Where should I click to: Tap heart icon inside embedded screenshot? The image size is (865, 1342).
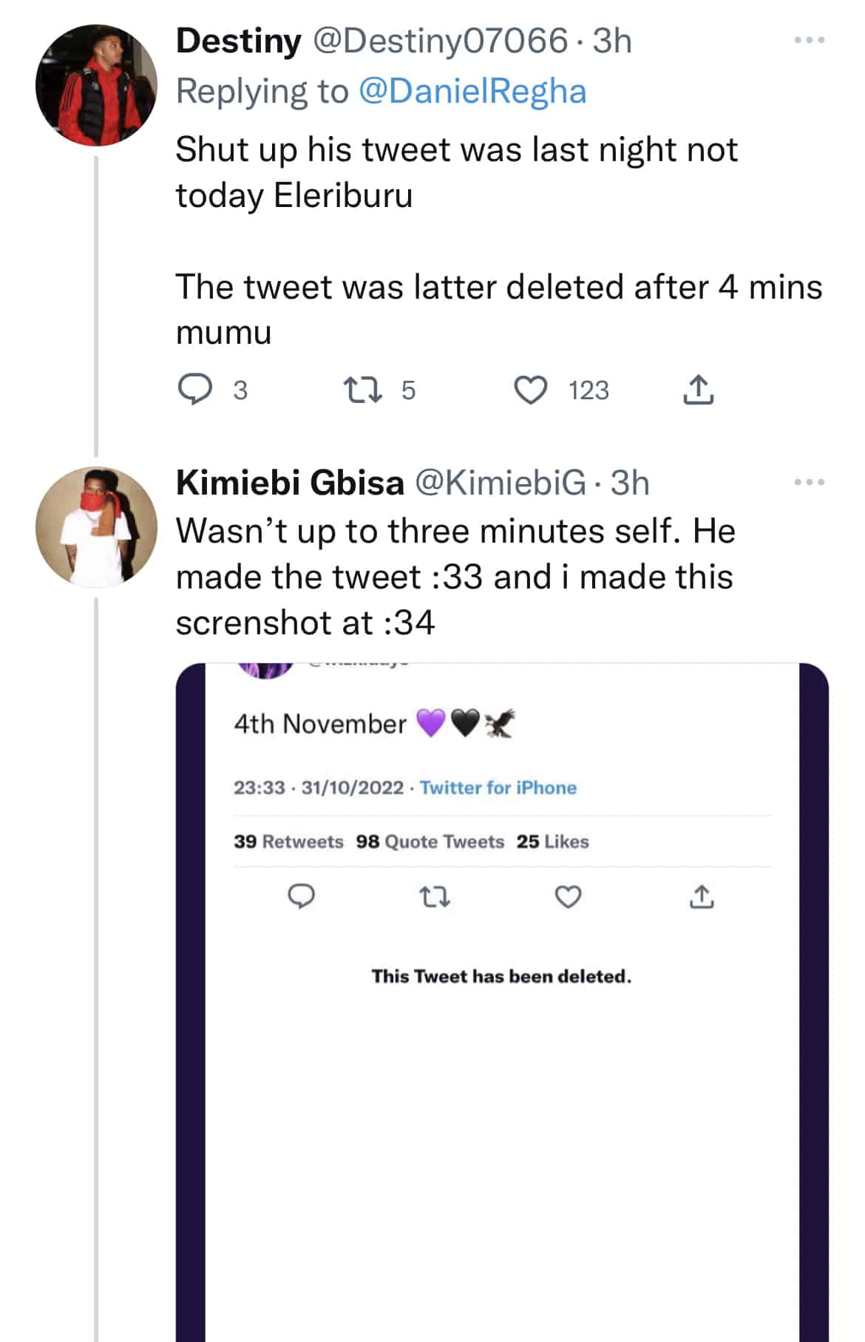[568, 898]
